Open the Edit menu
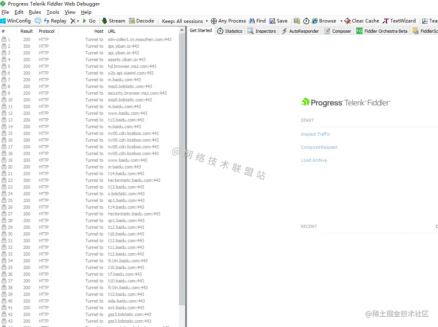438x327 pixels. tap(19, 12)
